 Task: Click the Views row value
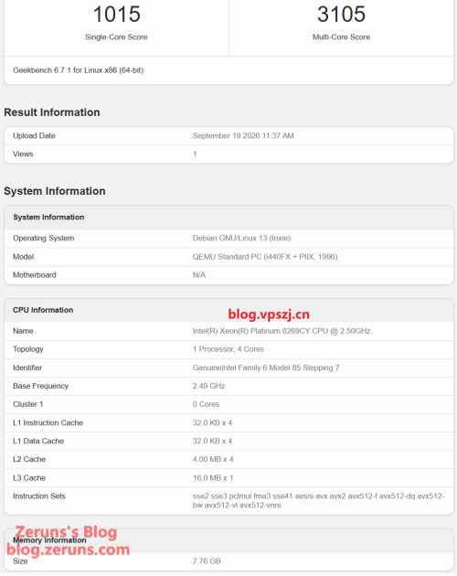[195, 154]
